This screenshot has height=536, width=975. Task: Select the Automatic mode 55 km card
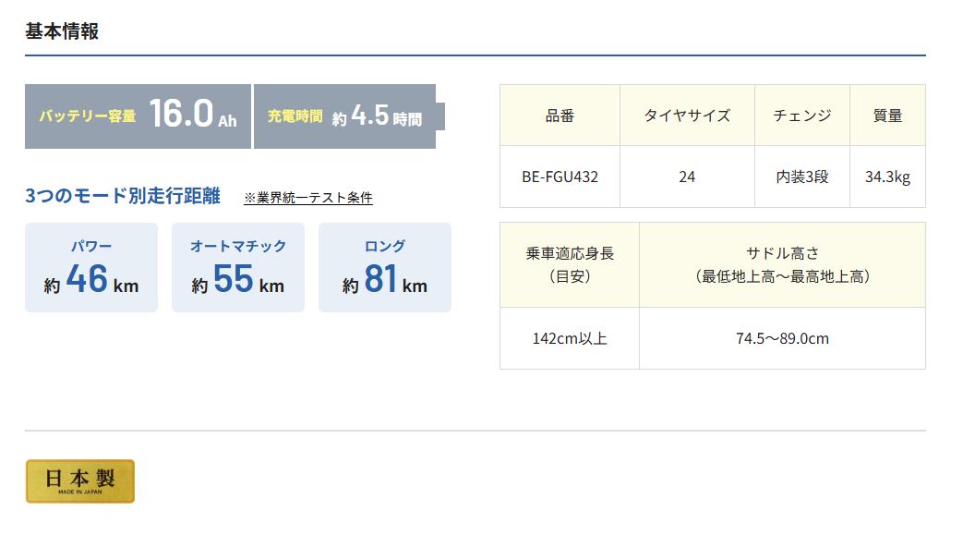(238, 267)
